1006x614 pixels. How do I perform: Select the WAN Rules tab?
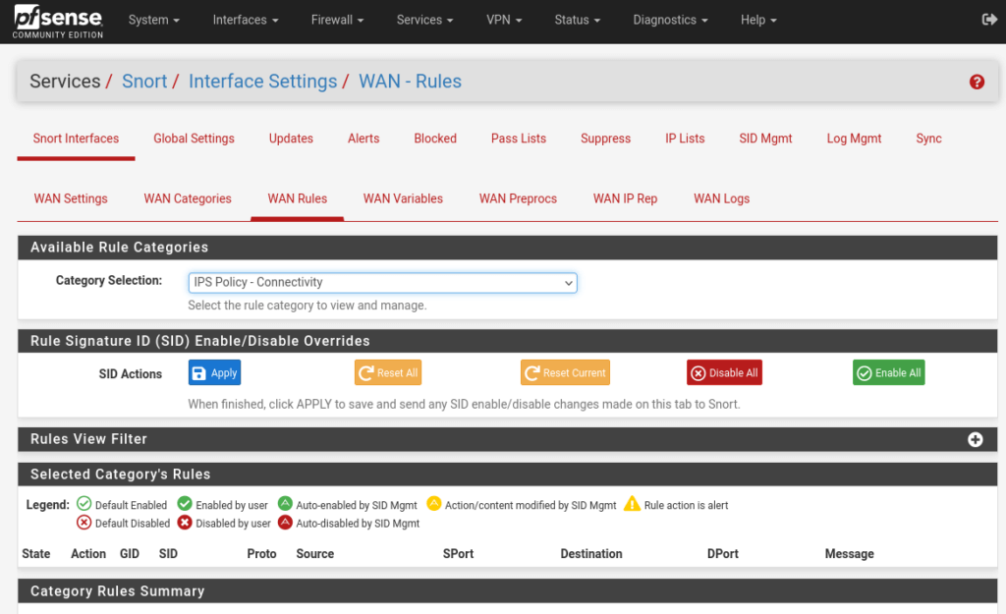pos(297,198)
